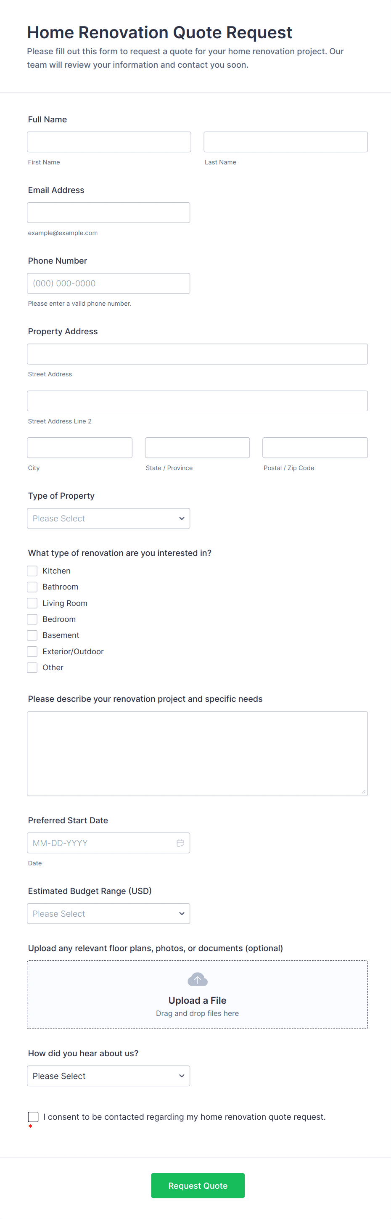
Task: Click into the Last Name field
Action: (285, 142)
